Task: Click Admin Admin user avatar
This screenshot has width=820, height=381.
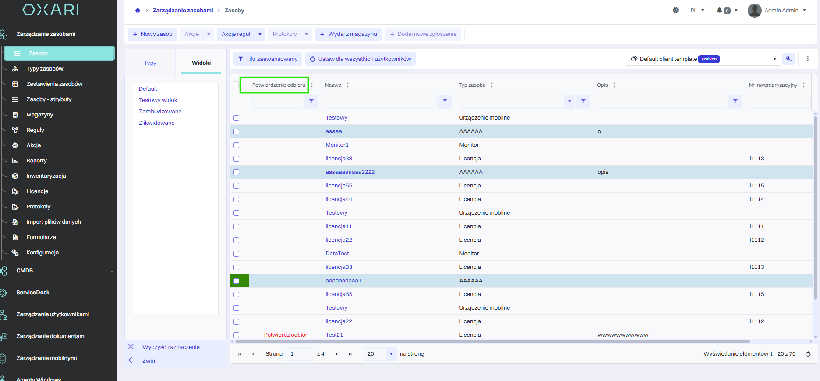Action: 754,11
